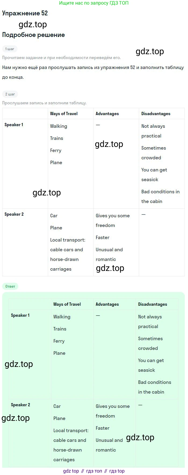The height and width of the screenshot is (475, 188).
Task: Click 'Speaker 1' row label in the first table
Action: tap(14, 125)
